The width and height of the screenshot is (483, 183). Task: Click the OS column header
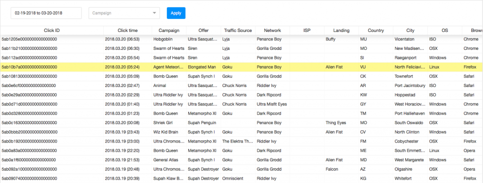444,31
